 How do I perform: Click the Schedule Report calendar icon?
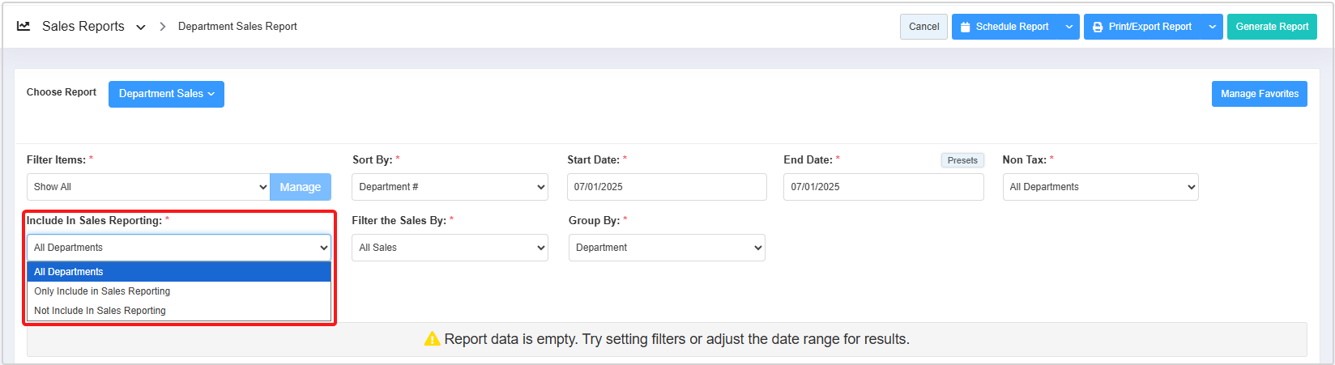pyautogui.click(x=965, y=28)
